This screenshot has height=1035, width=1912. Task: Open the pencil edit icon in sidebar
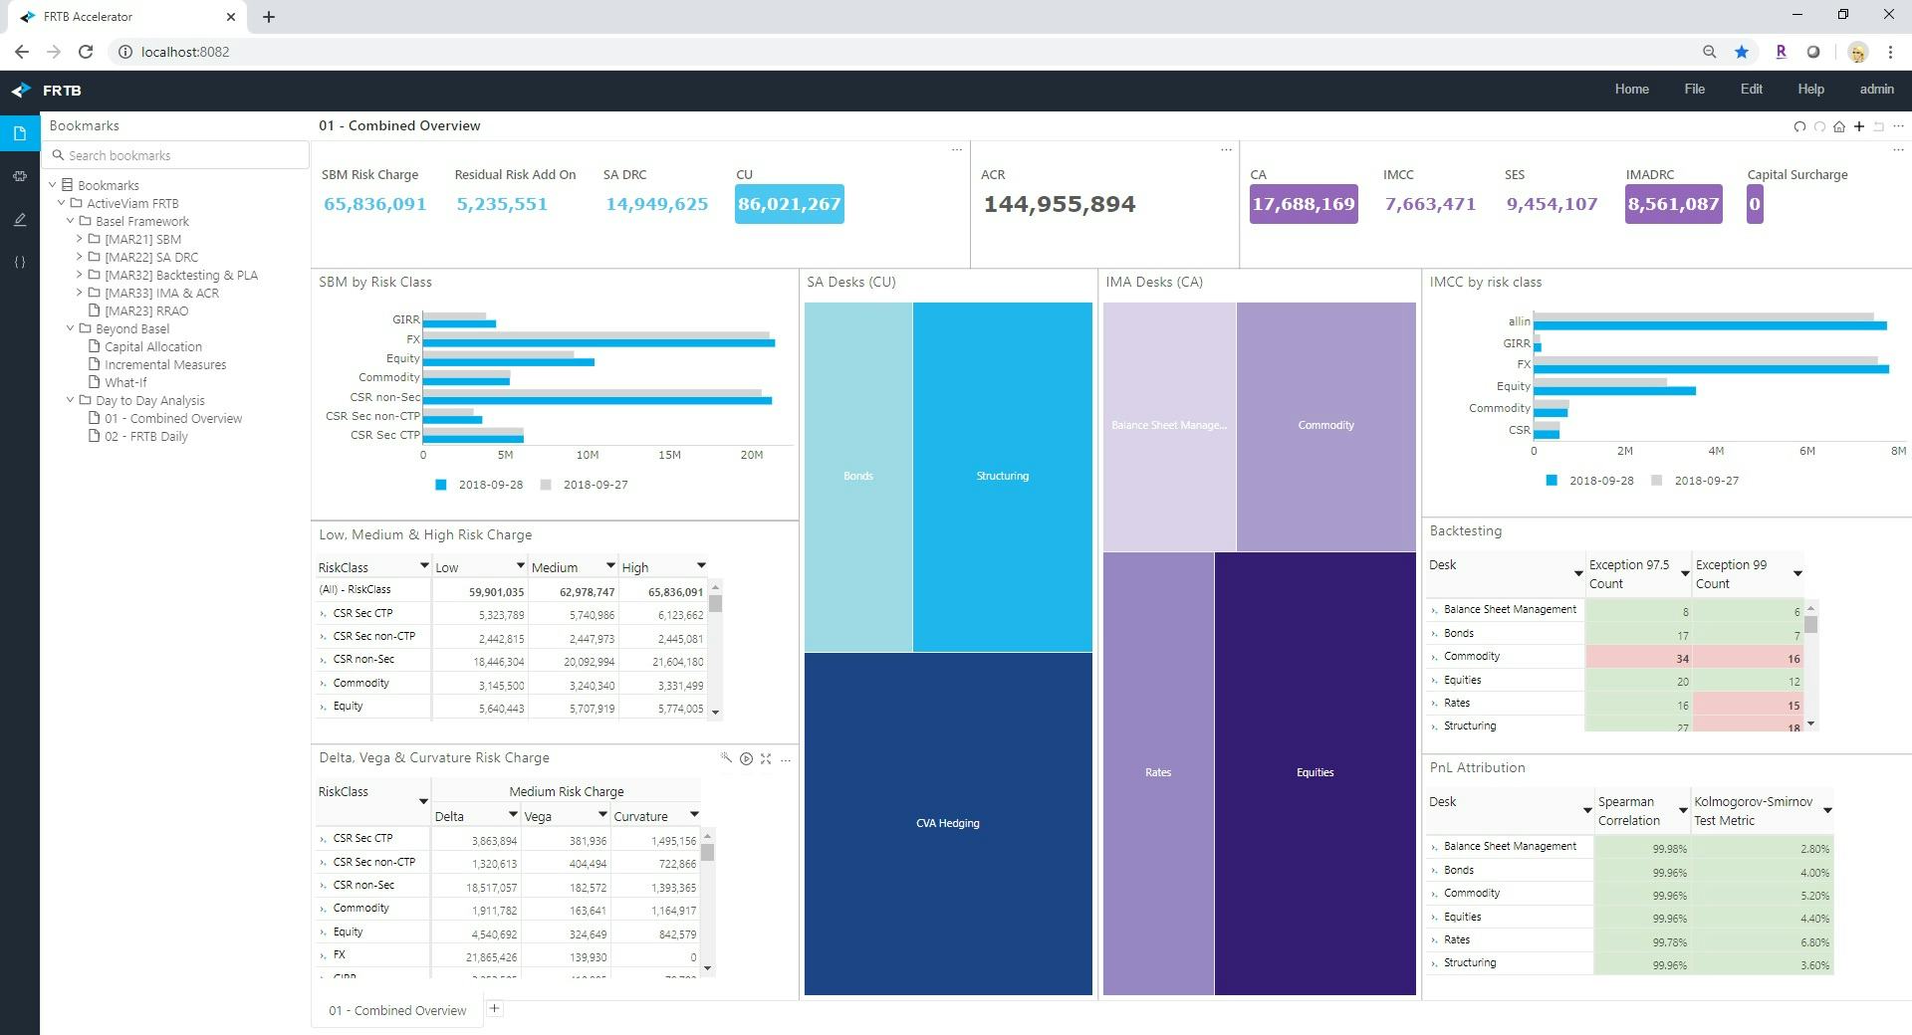tap(19, 220)
